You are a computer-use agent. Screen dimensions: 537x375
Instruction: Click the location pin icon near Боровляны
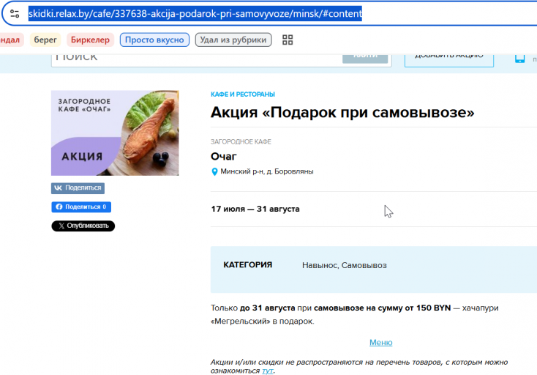tap(214, 171)
